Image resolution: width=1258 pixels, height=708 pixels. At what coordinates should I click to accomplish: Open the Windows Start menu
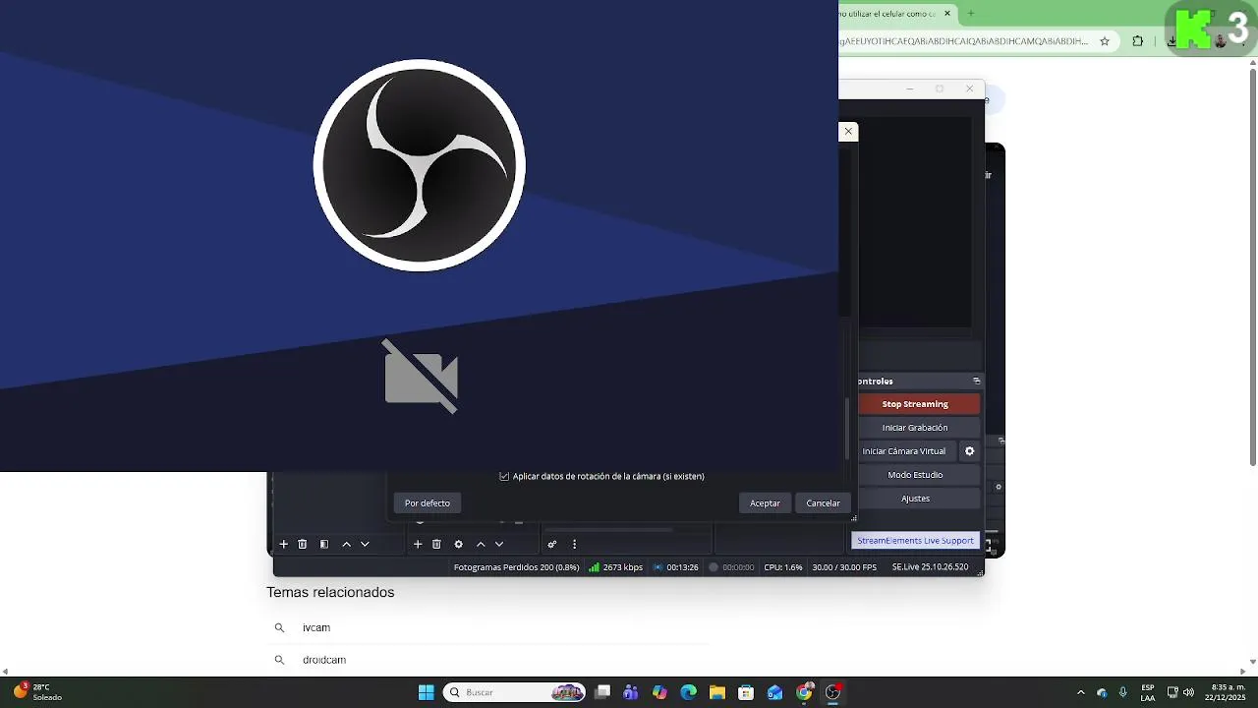(x=427, y=692)
